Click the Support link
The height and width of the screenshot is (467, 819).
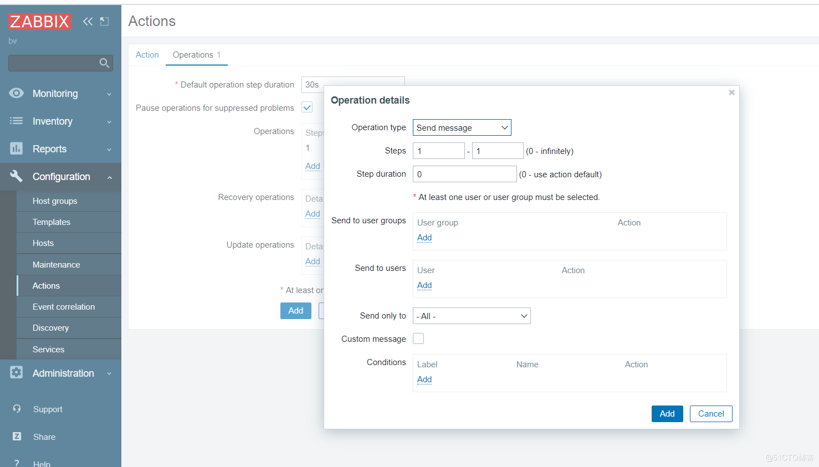(x=48, y=409)
